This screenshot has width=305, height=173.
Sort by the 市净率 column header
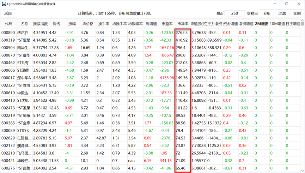(x=183, y=24)
